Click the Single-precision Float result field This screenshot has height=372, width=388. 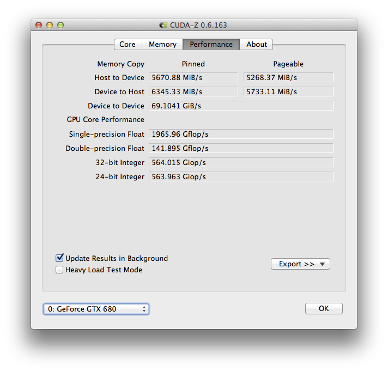click(241, 134)
